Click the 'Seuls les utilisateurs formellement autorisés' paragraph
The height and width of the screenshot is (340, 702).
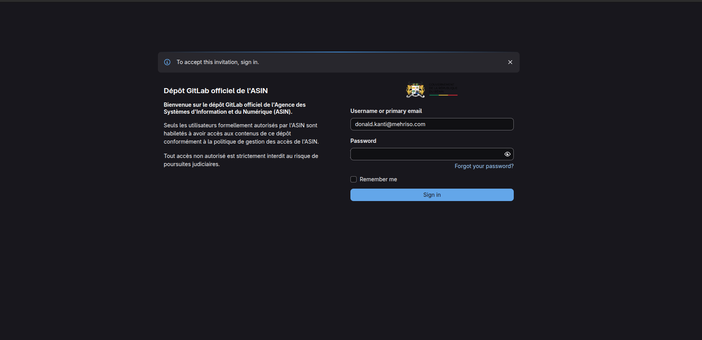pyautogui.click(x=241, y=134)
